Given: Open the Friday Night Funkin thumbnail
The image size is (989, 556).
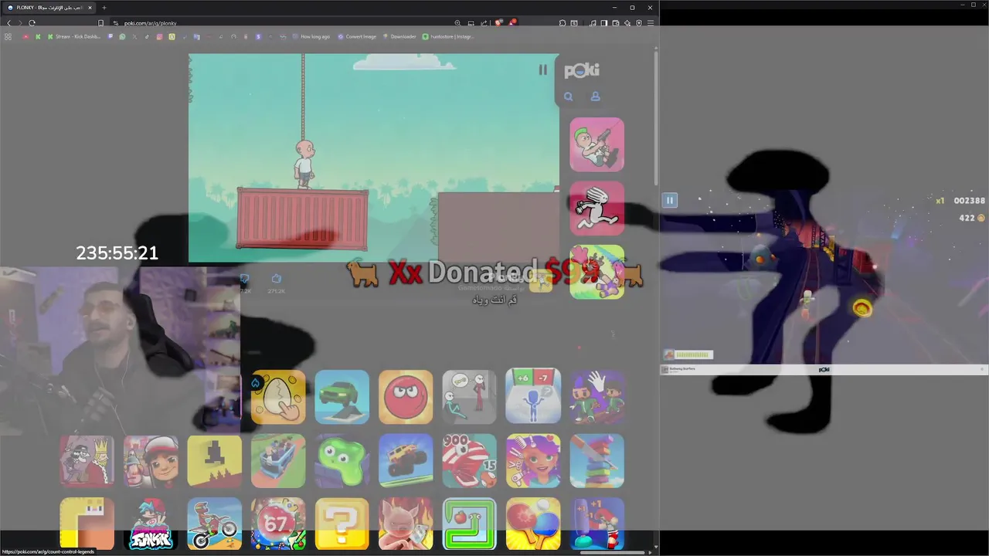Looking at the screenshot, I should [x=151, y=524].
